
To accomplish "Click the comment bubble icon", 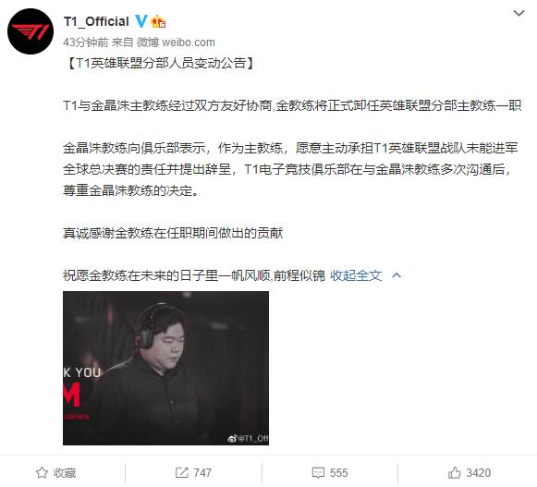I will tap(318, 472).
